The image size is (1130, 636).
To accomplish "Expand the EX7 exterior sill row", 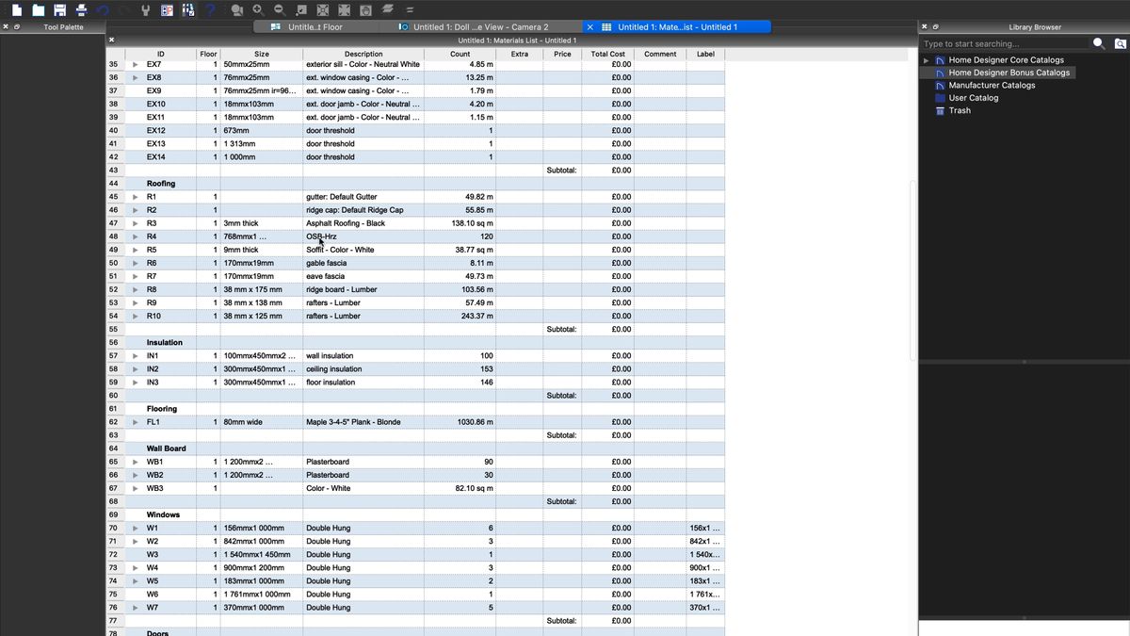I will tap(136, 64).
